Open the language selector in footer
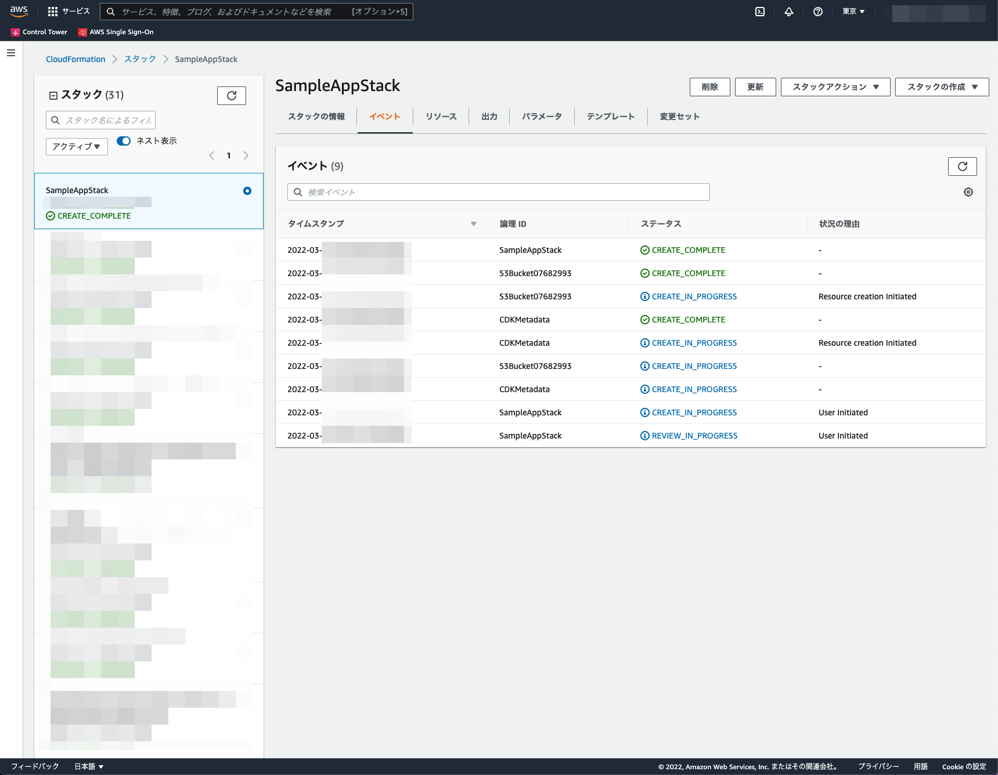This screenshot has width=998, height=775. coord(89,766)
